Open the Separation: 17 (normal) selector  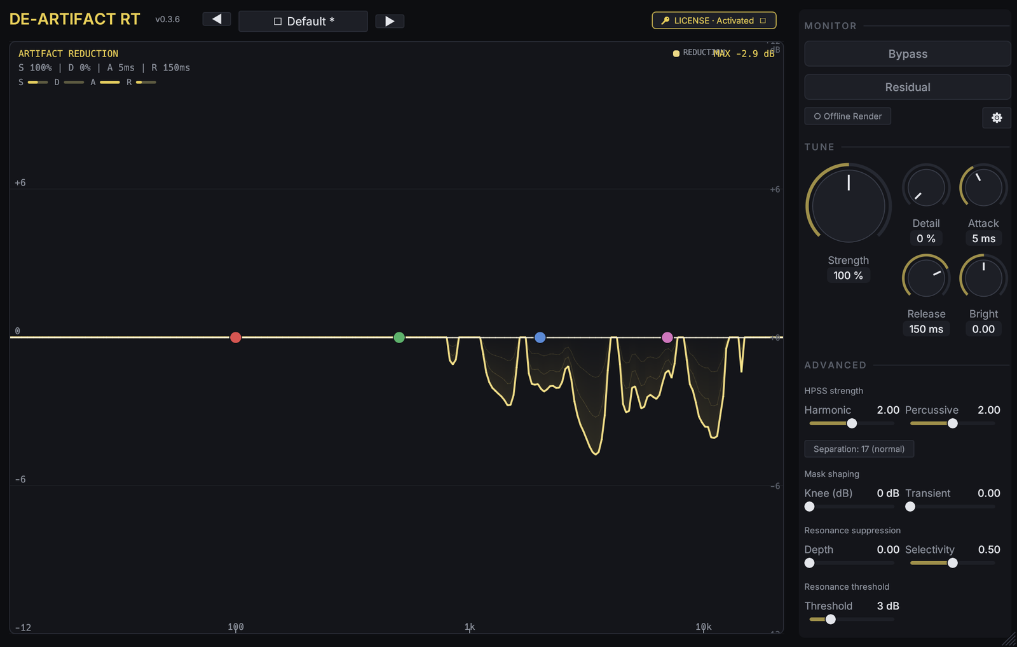point(859,449)
